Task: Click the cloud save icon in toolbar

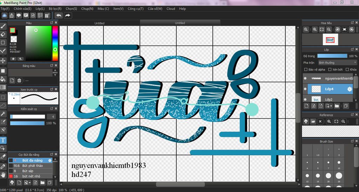Action: 4,15
